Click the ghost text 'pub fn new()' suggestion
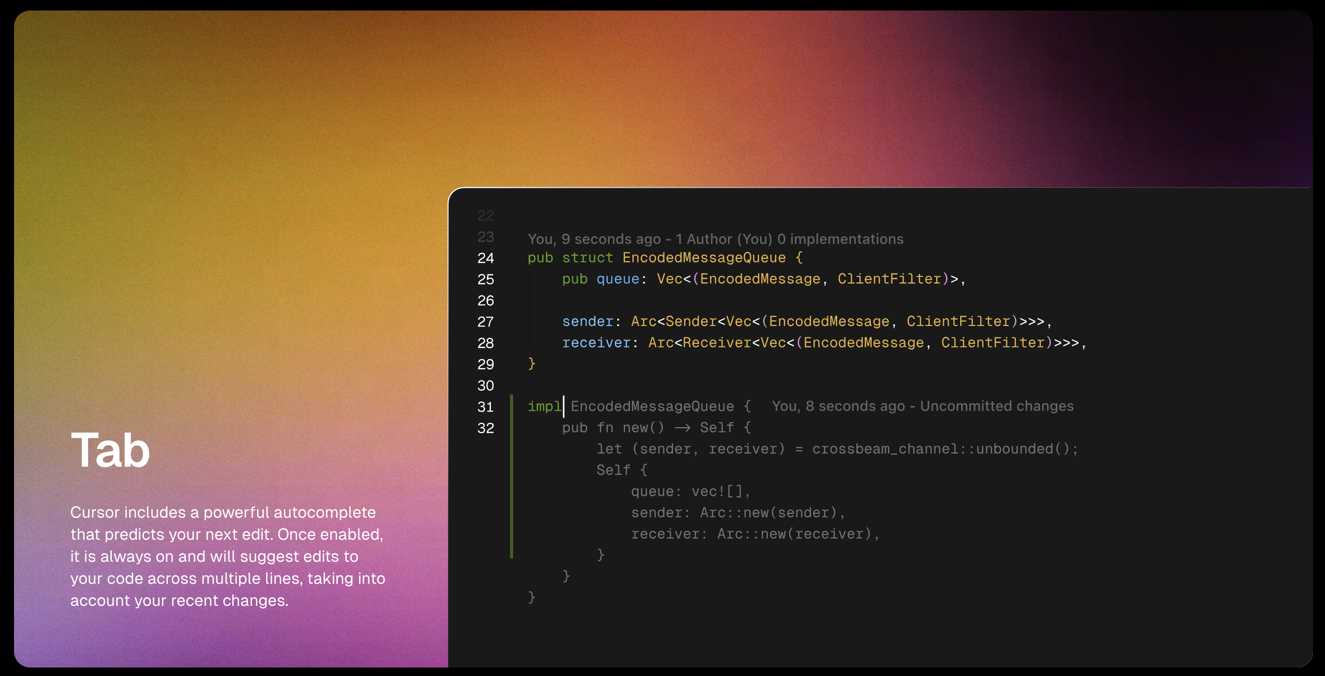 [612, 428]
